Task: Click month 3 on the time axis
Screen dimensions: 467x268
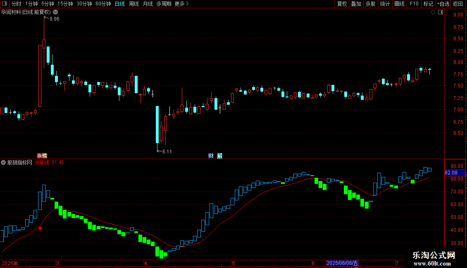Action: coord(58,263)
